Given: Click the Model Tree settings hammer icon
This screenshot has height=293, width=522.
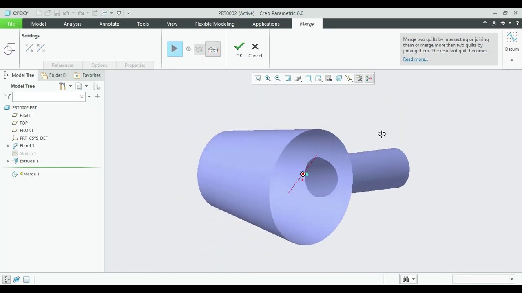Looking at the screenshot, I should (x=62, y=86).
